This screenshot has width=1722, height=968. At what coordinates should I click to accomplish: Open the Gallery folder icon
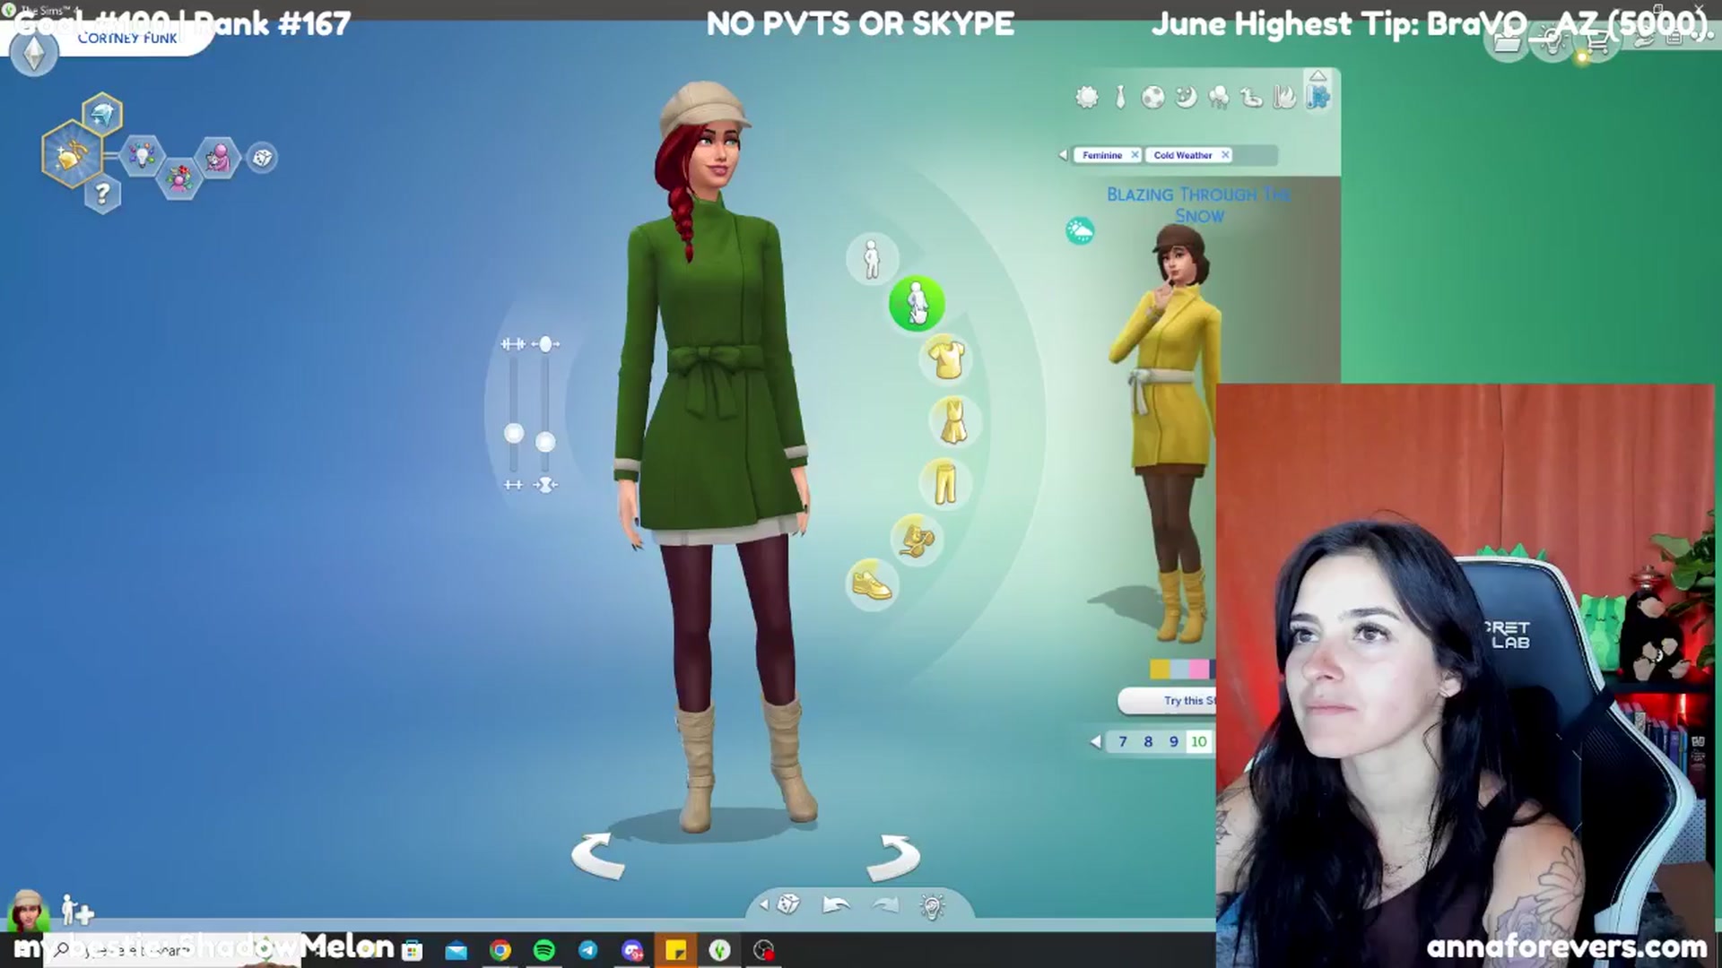(x=1507, y=43)
